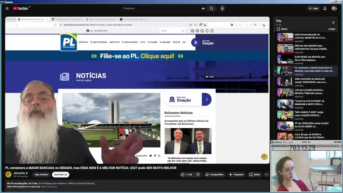This screenshot has width=343, height=193.
Task: Open more actions ellipsis menu
Action: (266, 175)
